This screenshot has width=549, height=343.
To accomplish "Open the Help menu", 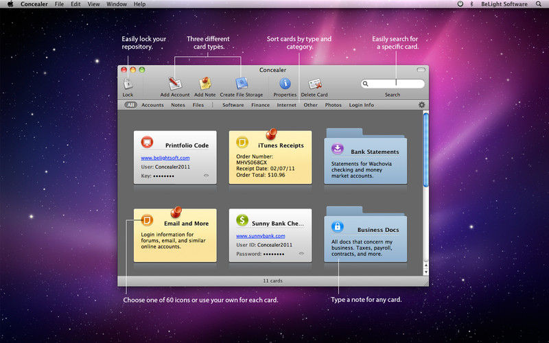I will pos(139,4).
